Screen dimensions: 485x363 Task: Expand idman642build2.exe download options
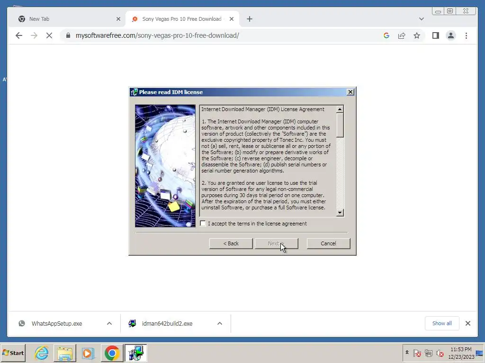[x=220, y=323]
